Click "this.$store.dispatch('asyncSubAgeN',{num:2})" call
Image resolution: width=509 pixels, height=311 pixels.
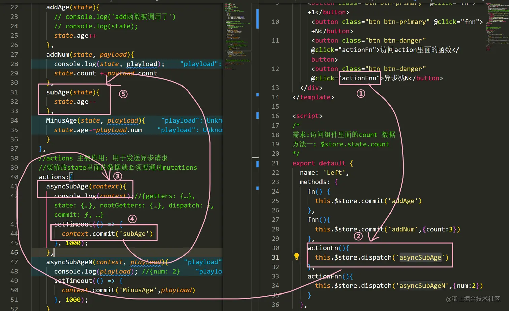click(399, 286)
